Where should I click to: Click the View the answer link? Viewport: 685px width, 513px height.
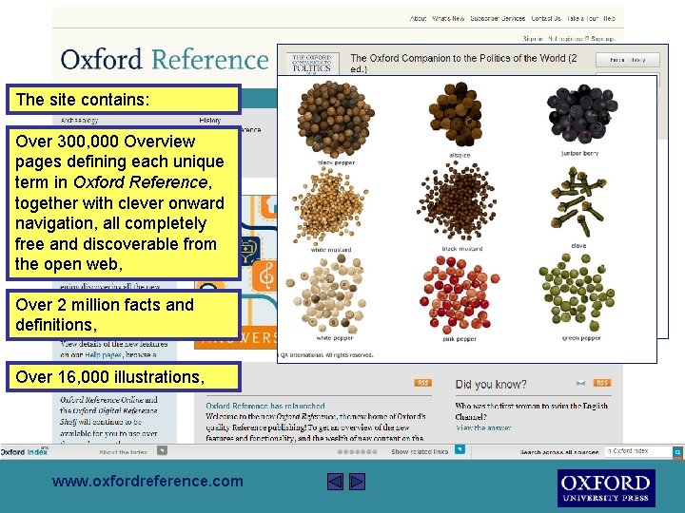pyautogui.click(x=483, y=427)
